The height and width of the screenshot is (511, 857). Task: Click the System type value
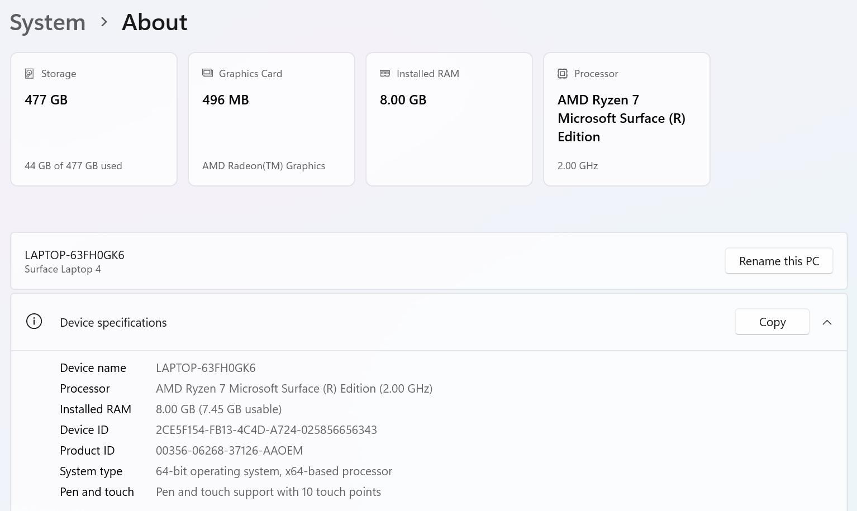pyautogui.click(x=274, y=471)
